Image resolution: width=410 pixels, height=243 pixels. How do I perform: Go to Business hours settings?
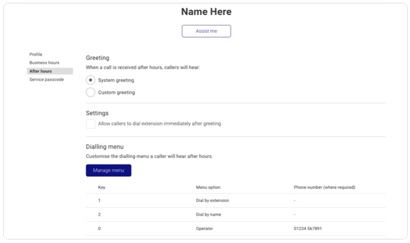(x=44, y=63)
